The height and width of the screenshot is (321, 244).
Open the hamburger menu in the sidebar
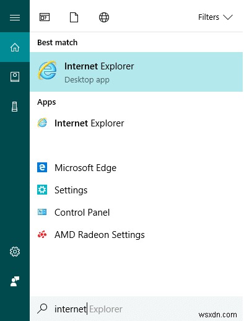click(15, 17)
